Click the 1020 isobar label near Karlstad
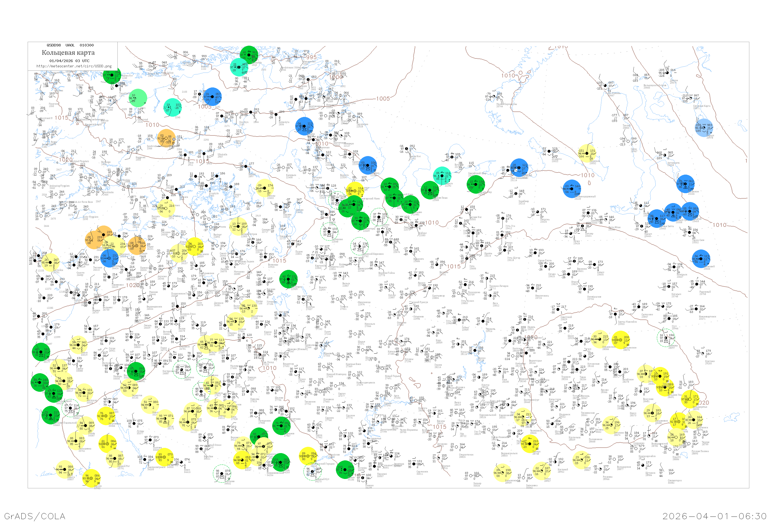Viewport: 783px width, 522px height. point(66,160)
